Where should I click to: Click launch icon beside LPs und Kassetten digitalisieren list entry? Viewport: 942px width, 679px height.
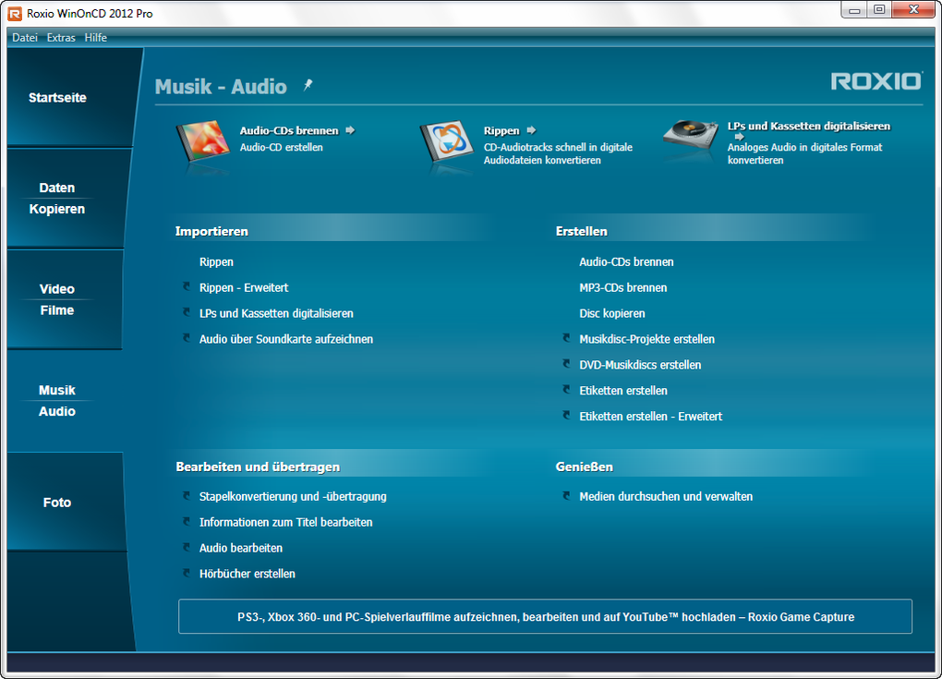coord(187,312)
